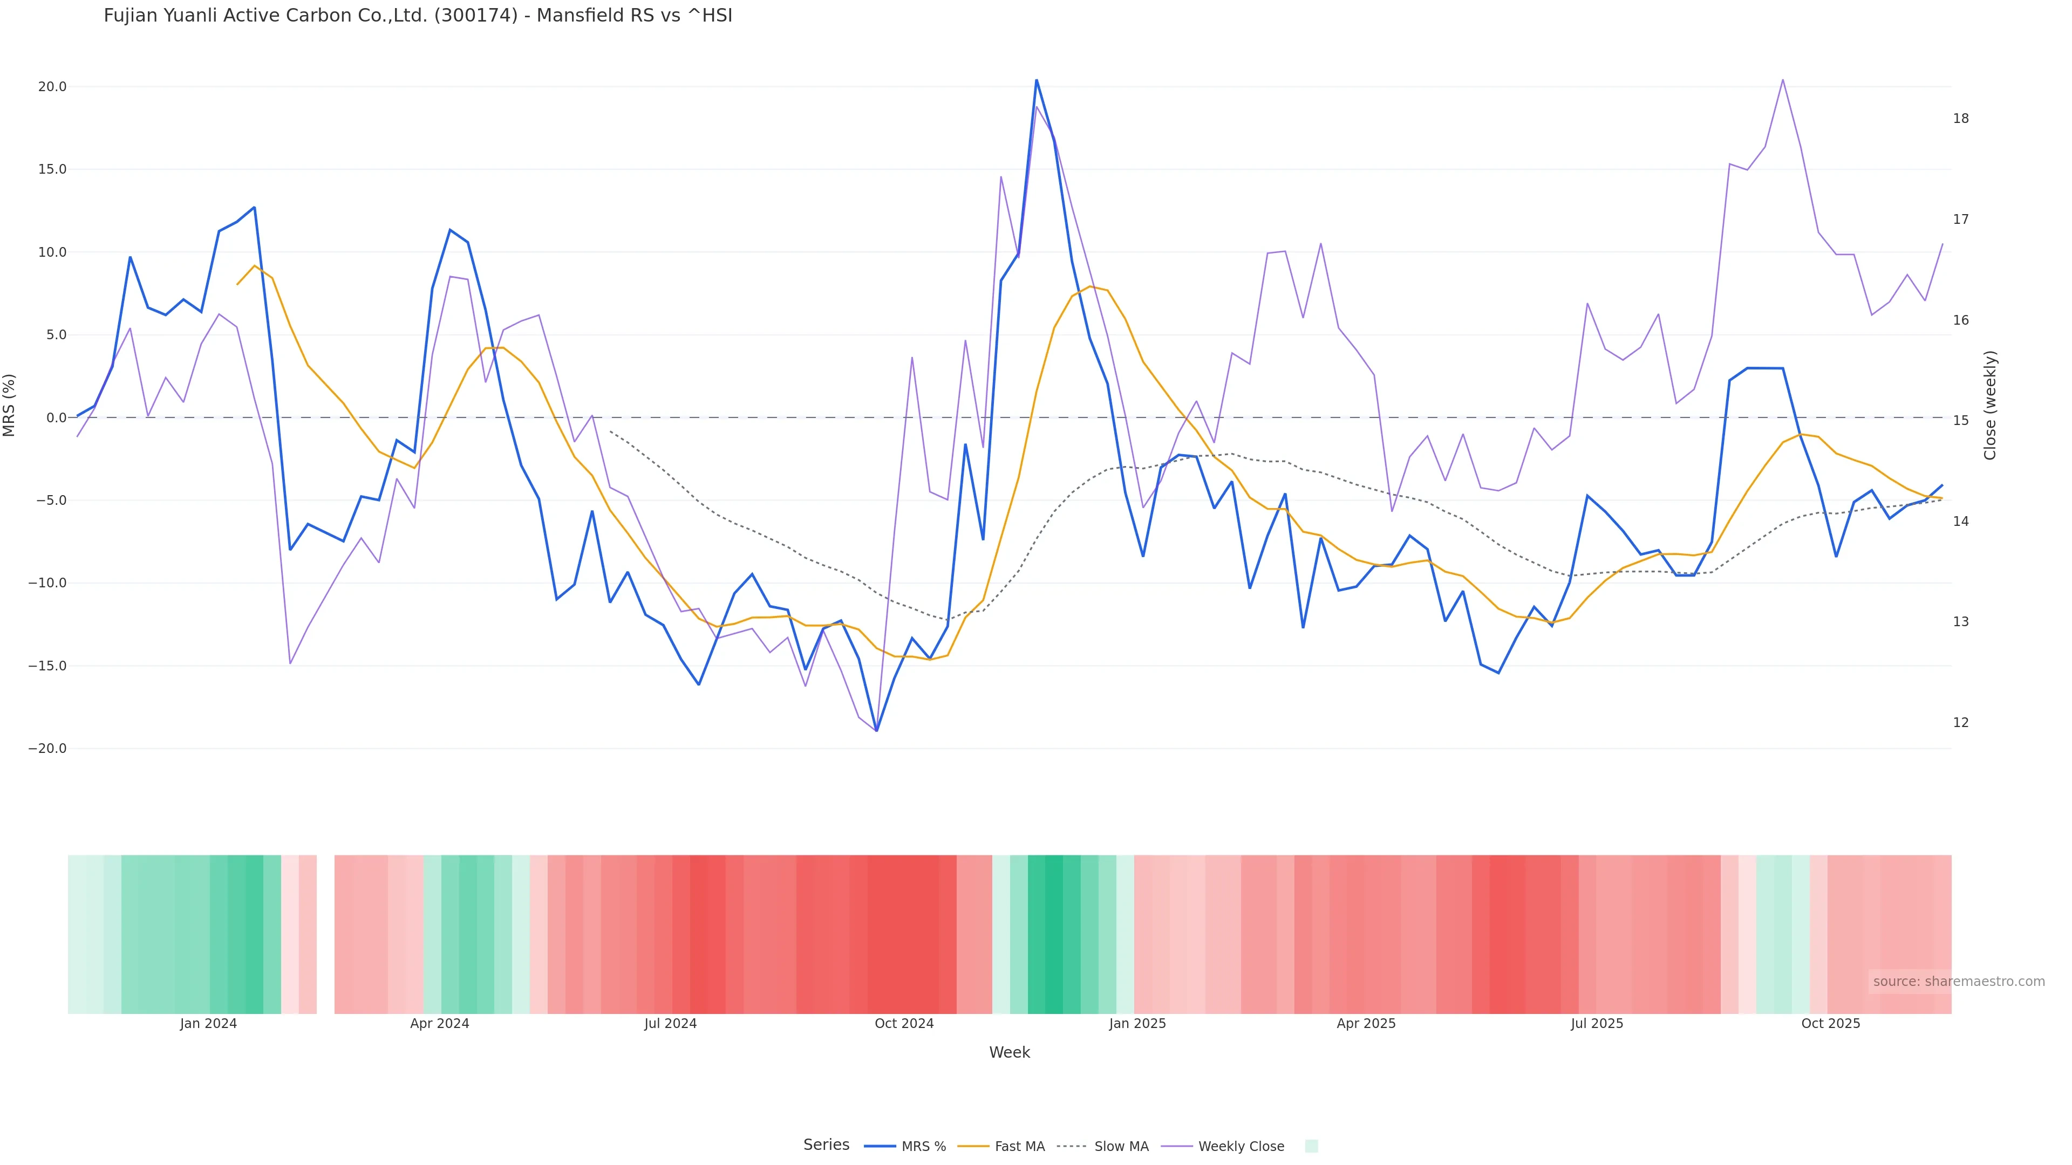Click the Close (weekly) right axis title
This screenshot has width=2072, height=1165.
[x=1990, y=405]
